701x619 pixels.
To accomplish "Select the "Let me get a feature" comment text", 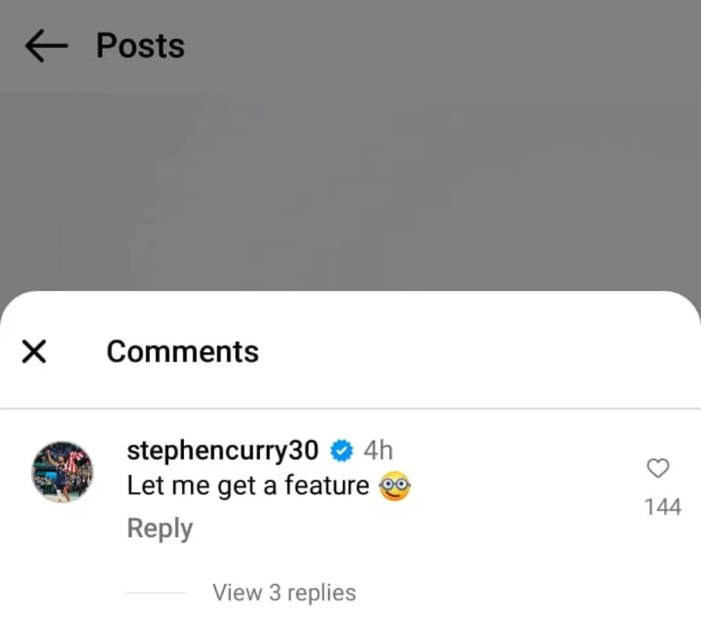I will click(248, 486).
